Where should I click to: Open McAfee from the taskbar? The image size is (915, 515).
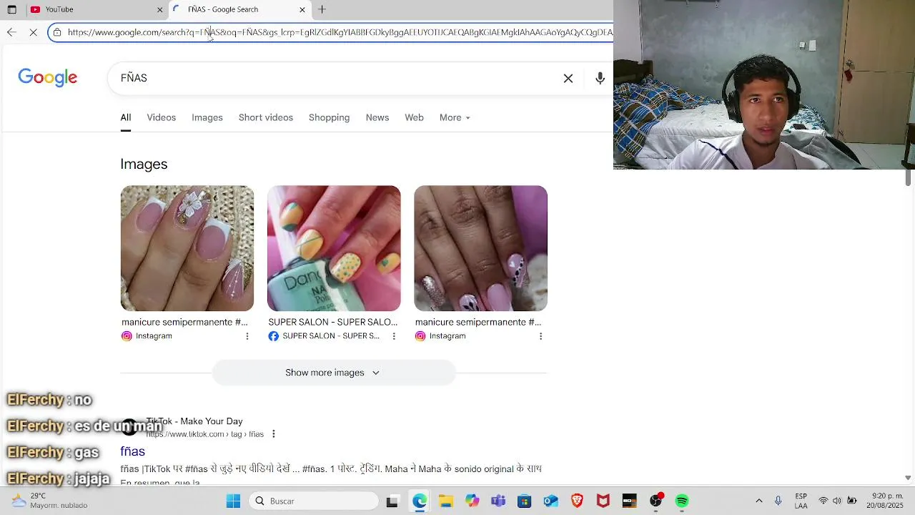(603, 501)
